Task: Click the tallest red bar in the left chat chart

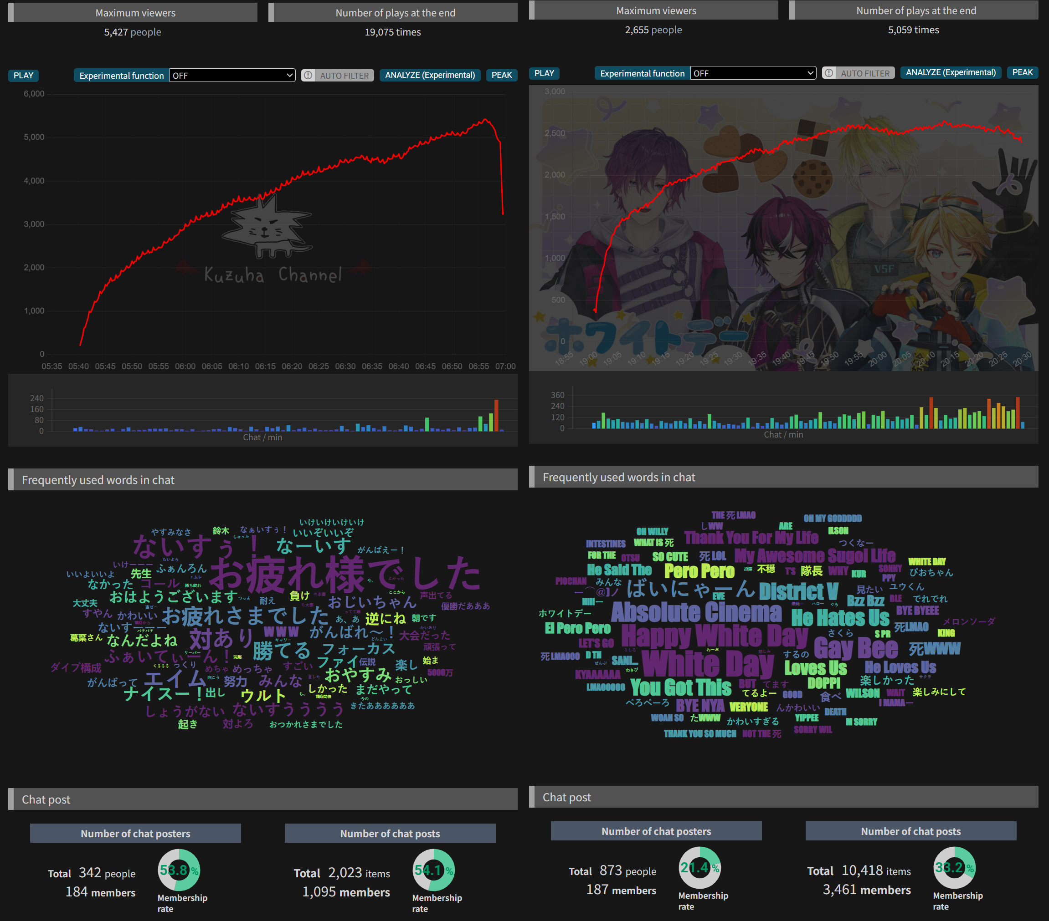Action: (496, 415)
